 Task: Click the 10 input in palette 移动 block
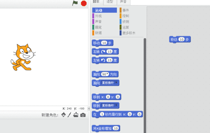pyautogui.click(x=104, y=43)
